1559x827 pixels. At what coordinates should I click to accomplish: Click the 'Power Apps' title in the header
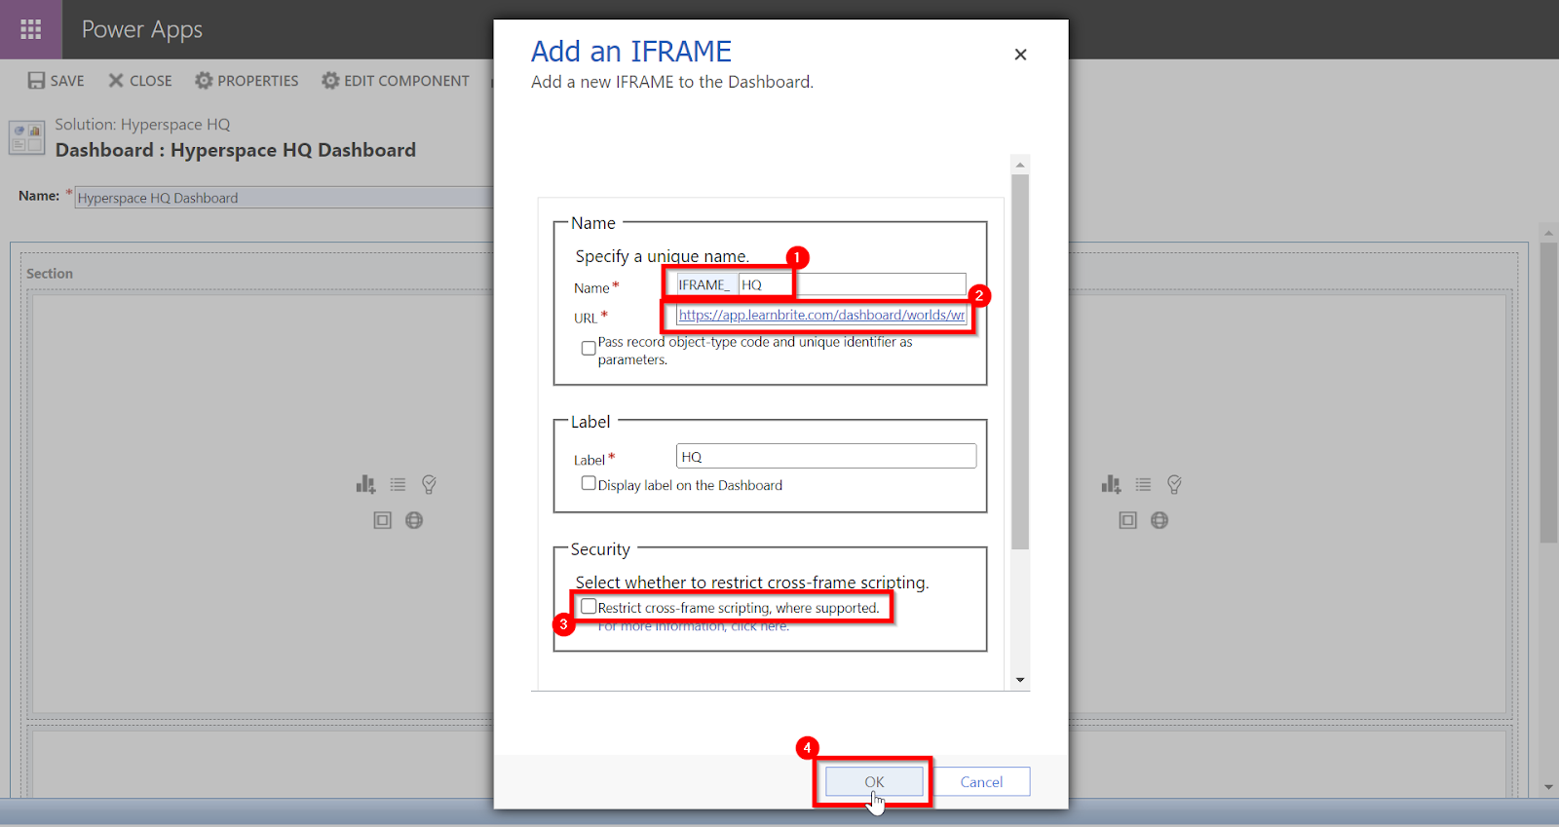click(x=142, y=30)
